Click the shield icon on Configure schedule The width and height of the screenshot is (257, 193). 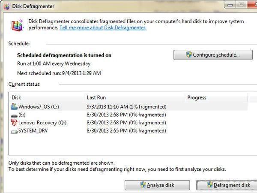[188, 55]
